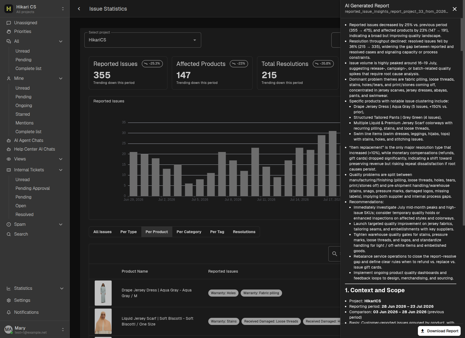Open Ongoing under the Mine section

pyautogui.click(x=24, y=106)
